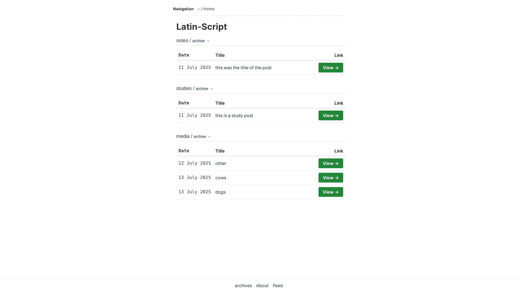Click the Date header in media table
Image resolution: width=520 pixels, height=292 pixels.
[184, 151]
